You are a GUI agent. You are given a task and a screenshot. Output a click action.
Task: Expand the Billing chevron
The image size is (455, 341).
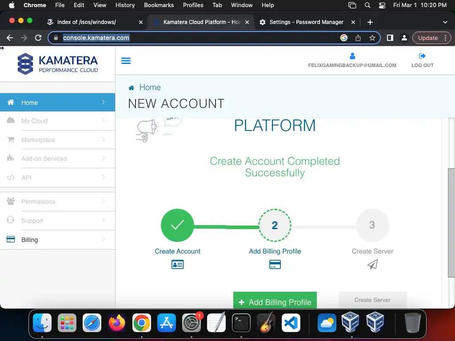[103, 239]
